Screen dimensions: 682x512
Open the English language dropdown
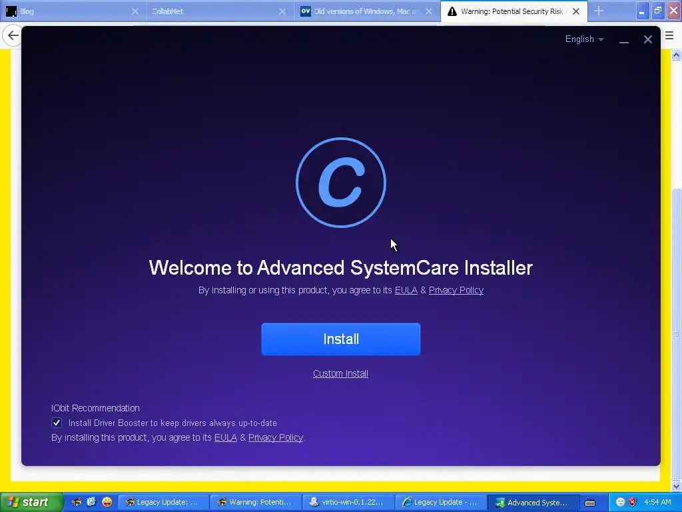pyautogui.click(x=584, y=39)
